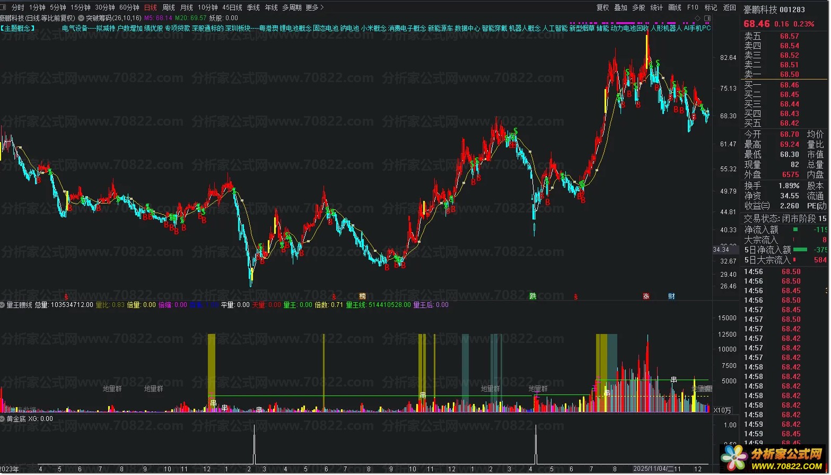
Task: Switch to 季线 quarterly chart
Action: (x=253, y=7)
